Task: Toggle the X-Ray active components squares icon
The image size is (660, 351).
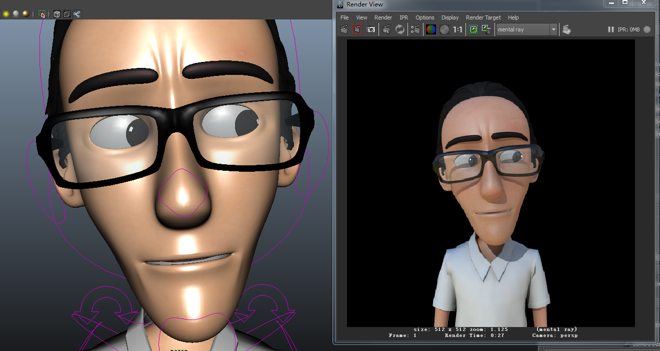Action: tap(66, 14)
